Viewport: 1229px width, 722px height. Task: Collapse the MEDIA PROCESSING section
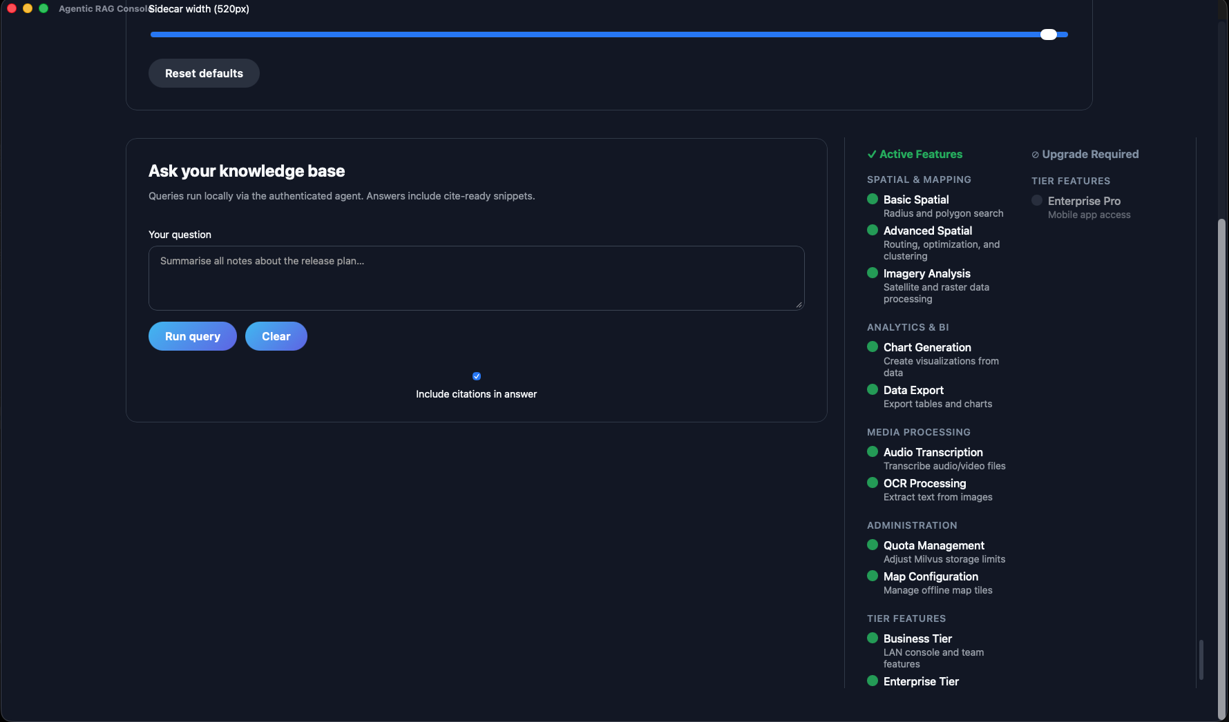point(918,432)
